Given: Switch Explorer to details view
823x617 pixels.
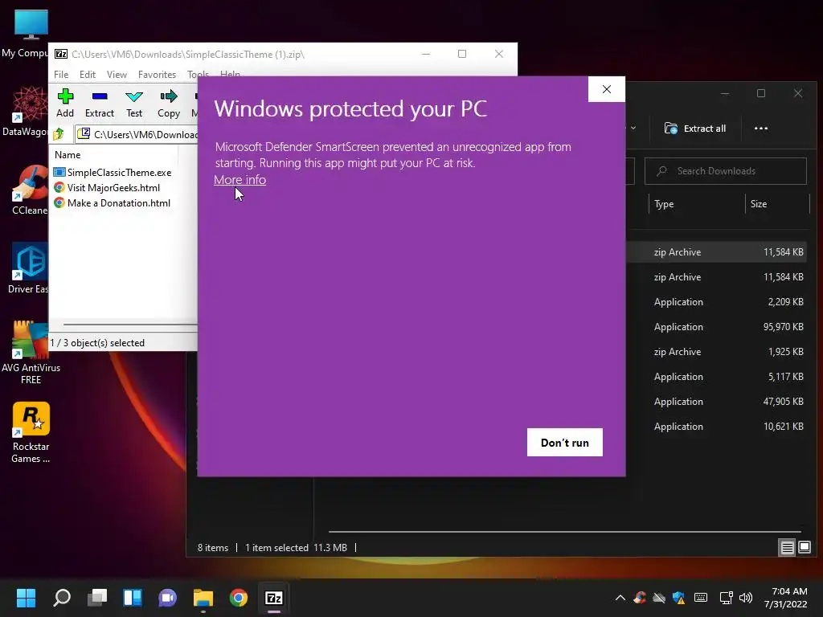Looking at the screenshot, I should tap(787, 548).
